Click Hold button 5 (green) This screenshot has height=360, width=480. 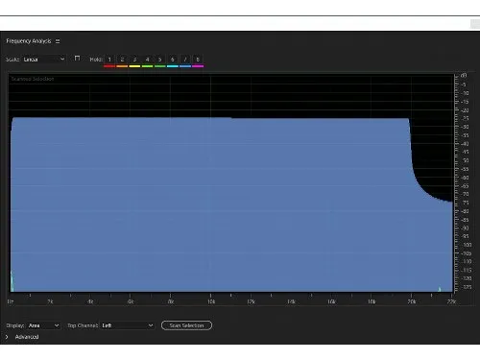(x=159, y=60)
